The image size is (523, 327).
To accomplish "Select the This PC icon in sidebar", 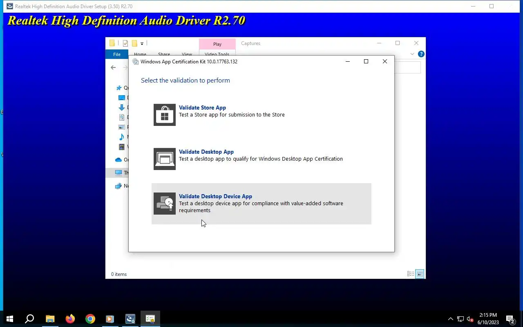I will 118,173.
